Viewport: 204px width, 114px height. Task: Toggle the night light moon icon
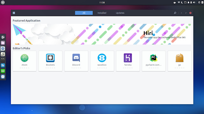point(182,3)
